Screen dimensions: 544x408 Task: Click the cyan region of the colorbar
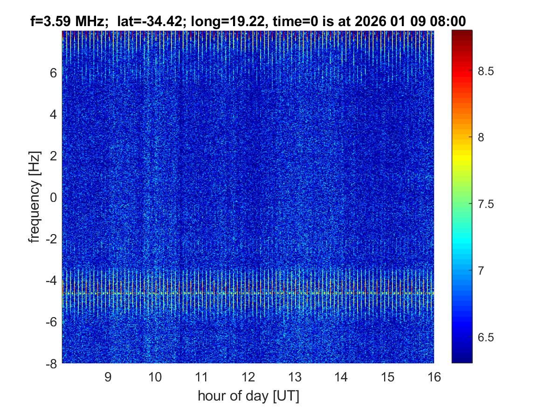point(462,238)
